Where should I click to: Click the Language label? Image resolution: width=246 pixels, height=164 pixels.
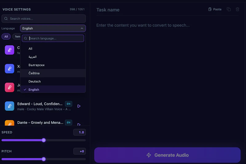pos(8,28)
